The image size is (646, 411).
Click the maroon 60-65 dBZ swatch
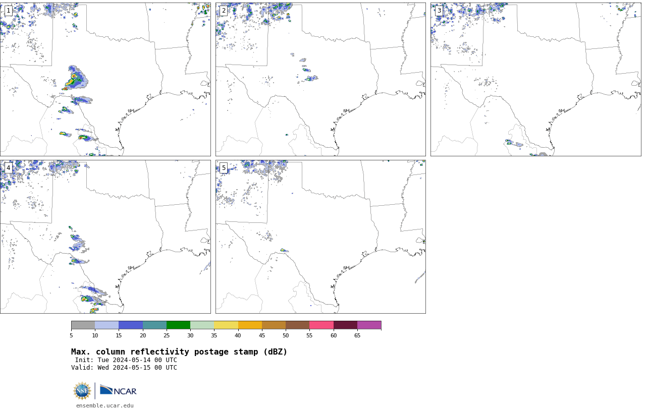click(345, 325)
